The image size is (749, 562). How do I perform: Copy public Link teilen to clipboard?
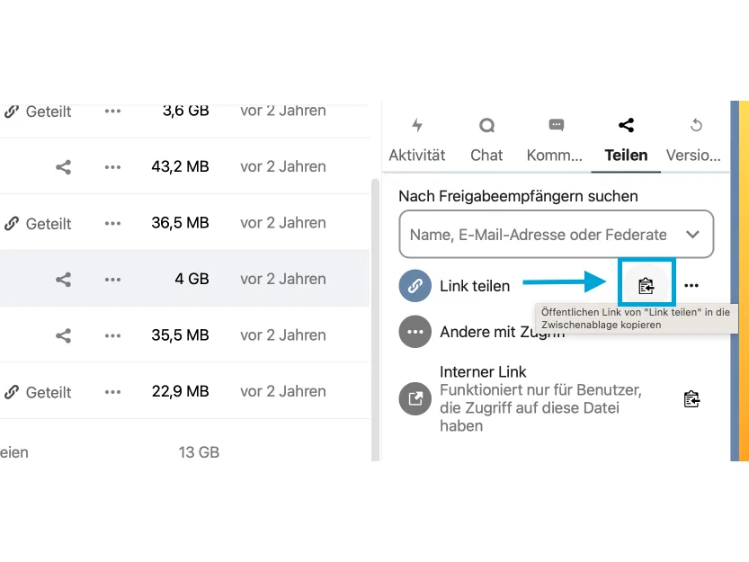point(646,286)
